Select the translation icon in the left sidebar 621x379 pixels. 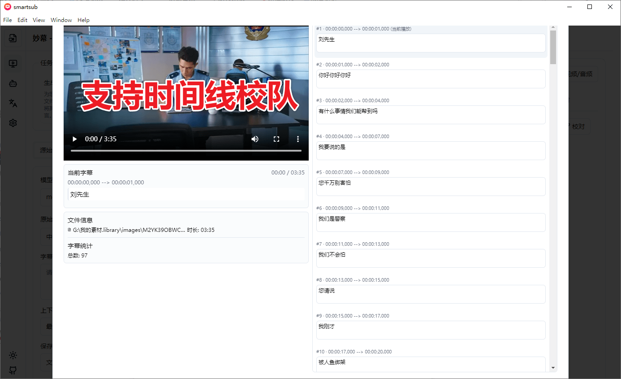point(13,103)
